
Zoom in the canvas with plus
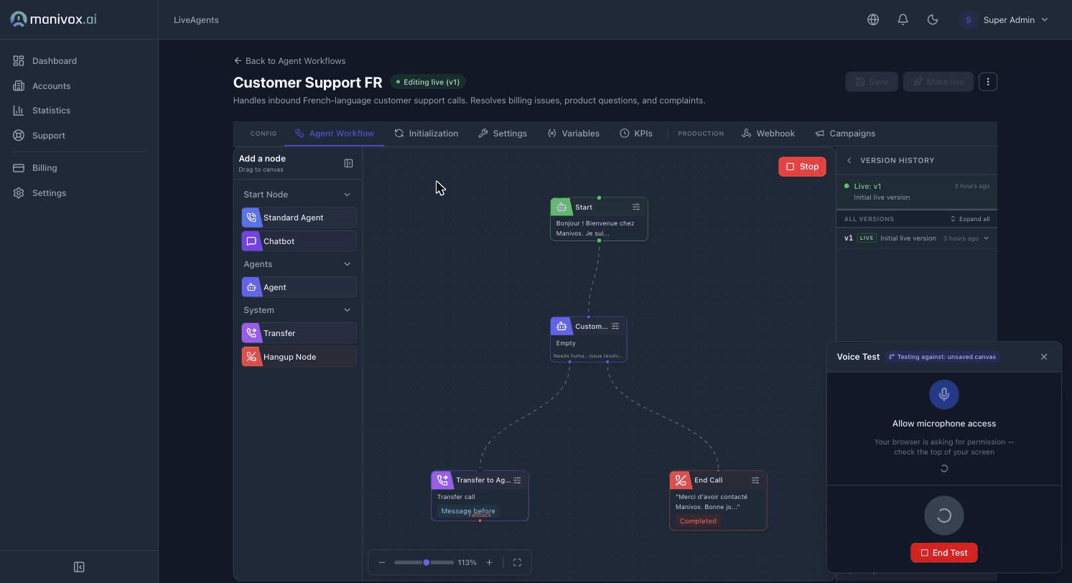point(489,562)
